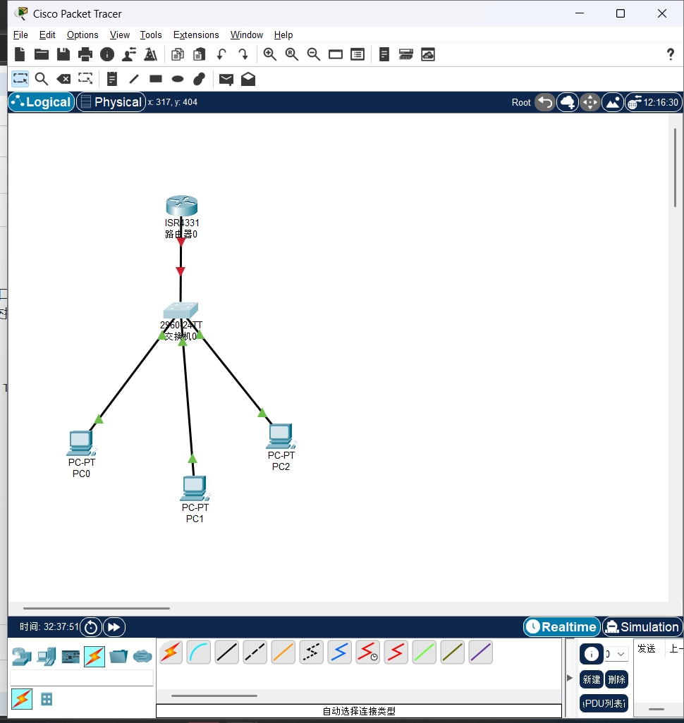Select the ISR4331 router device
Image resolution: width=684 pixels, height=723 pixels.
click(182, 206)
